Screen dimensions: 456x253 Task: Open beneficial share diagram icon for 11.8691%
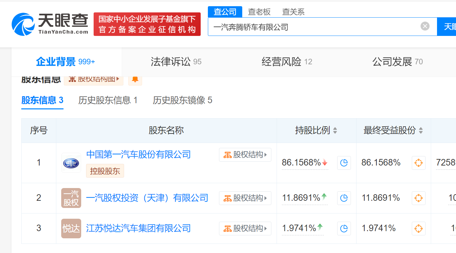pos(418,198)
